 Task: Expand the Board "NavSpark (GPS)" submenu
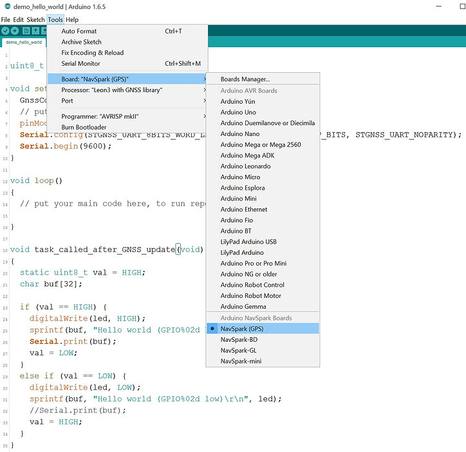pyautogui.click(x=127, y=79)
